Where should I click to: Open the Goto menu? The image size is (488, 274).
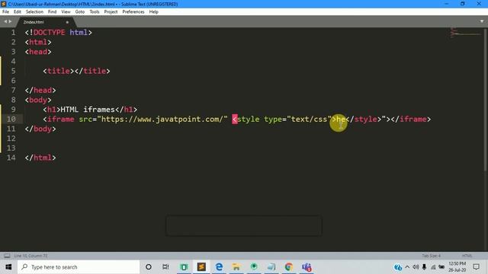(x=80, y=12)
